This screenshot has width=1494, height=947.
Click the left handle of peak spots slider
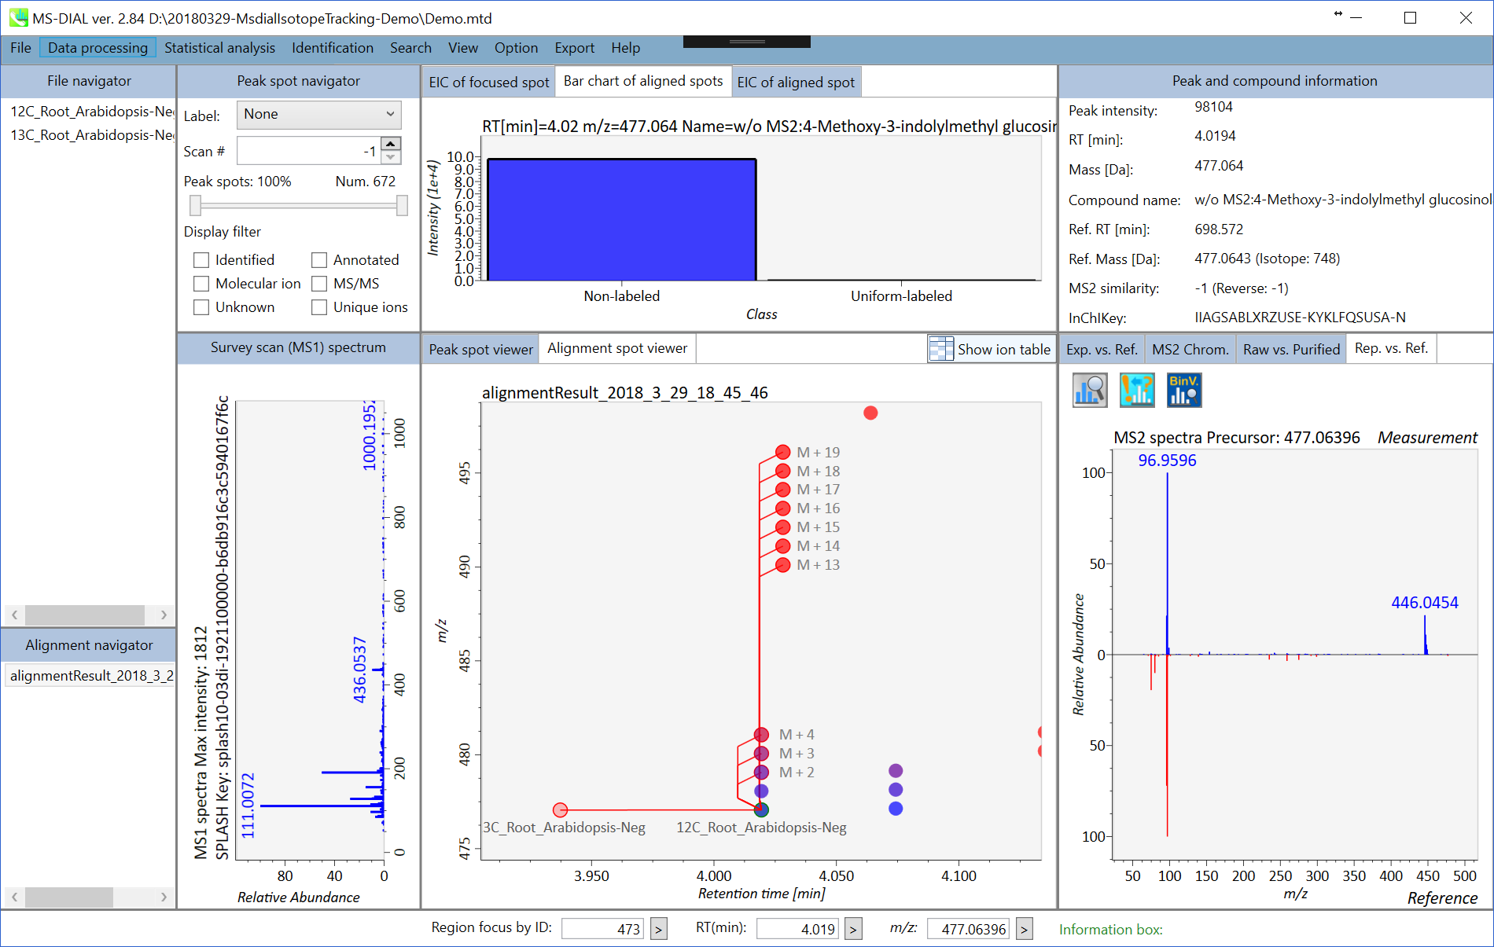(x=196, y=205)
